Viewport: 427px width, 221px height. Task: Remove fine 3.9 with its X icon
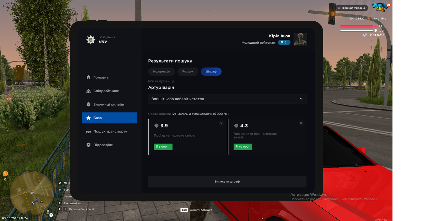pyautogui.click(x=221, y=123)
